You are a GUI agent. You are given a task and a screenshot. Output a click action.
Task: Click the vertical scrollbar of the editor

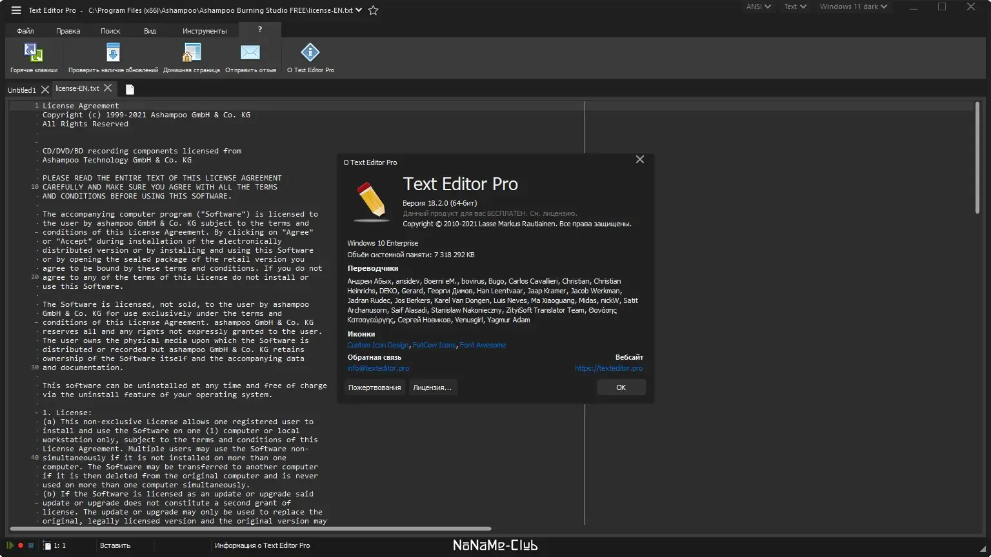(978, 158)
